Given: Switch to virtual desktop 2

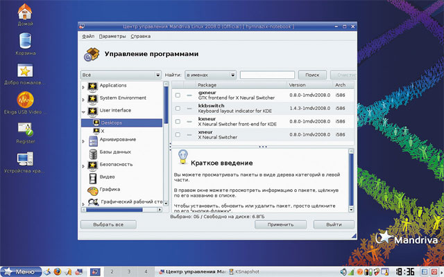Looking at the screenshot, I should [112, 271].
